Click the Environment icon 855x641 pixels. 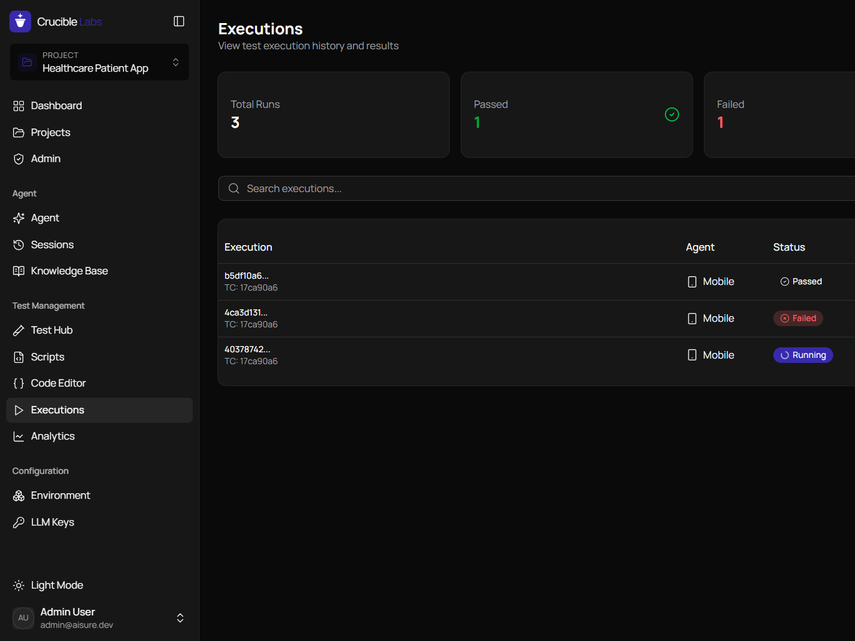click(19, 496)
